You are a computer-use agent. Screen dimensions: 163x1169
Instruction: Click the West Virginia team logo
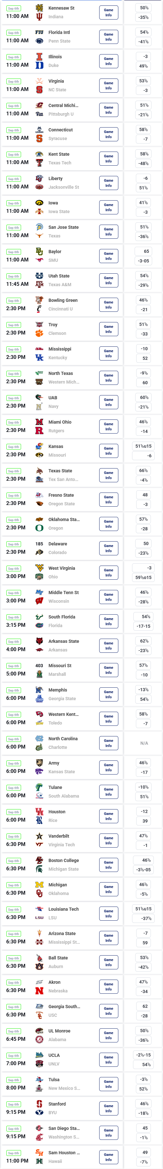point(39,568)
